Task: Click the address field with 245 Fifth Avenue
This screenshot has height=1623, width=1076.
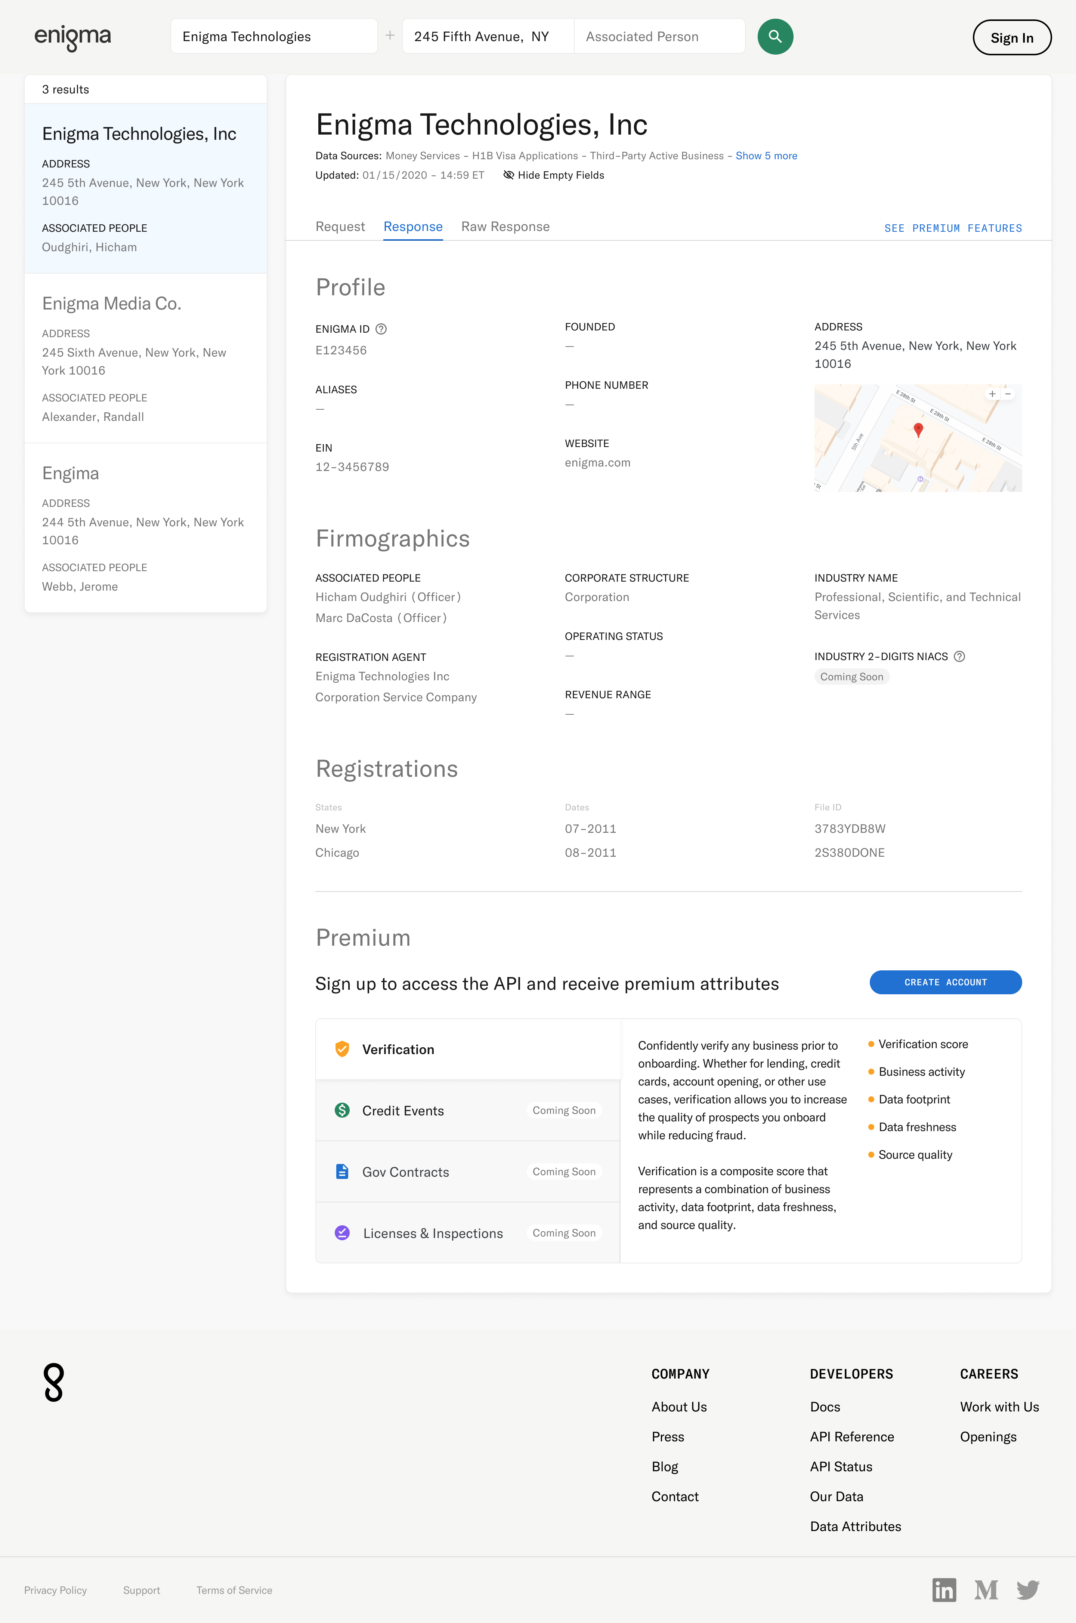Action: click(x=488, y=36)
